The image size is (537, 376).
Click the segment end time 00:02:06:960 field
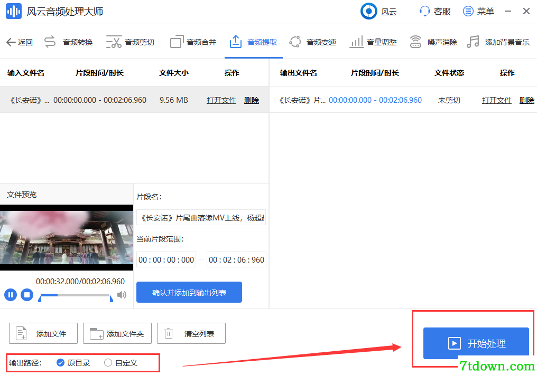click(236, 260)
